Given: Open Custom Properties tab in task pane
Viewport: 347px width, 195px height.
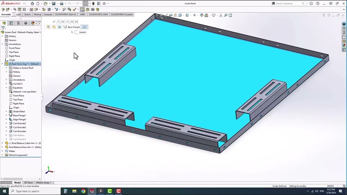Looking at the screenshot, I should coord(344,50).
